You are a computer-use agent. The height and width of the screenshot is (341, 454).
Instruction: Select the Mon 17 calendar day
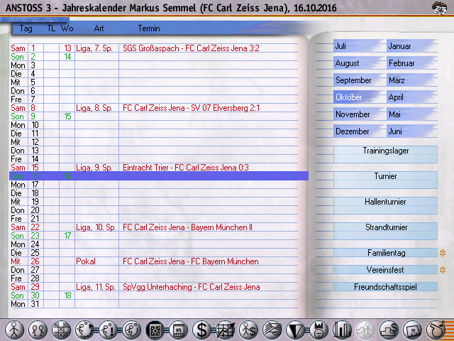coord(25,185)
